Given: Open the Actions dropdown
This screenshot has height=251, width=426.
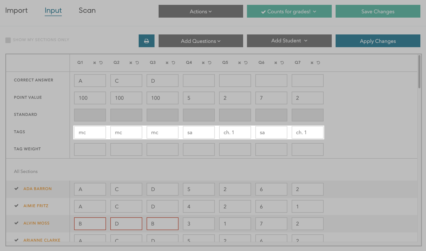Looking at the screenshot, I should 201,11.
